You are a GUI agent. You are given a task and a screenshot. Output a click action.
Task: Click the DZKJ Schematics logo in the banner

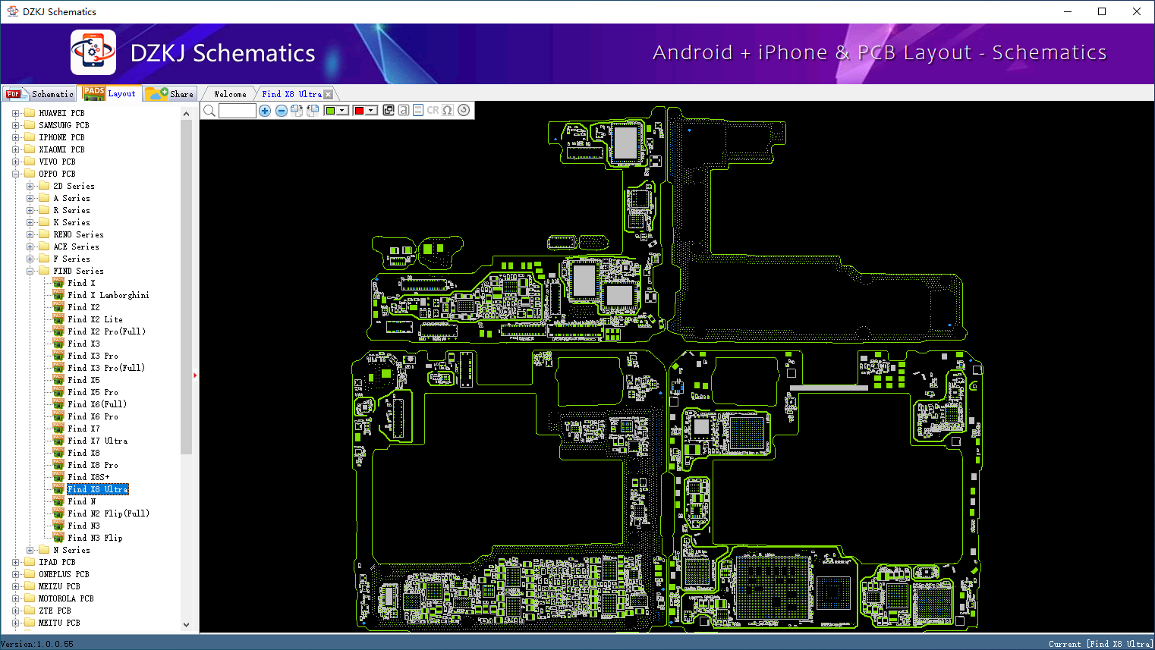[x=93, y=52]
